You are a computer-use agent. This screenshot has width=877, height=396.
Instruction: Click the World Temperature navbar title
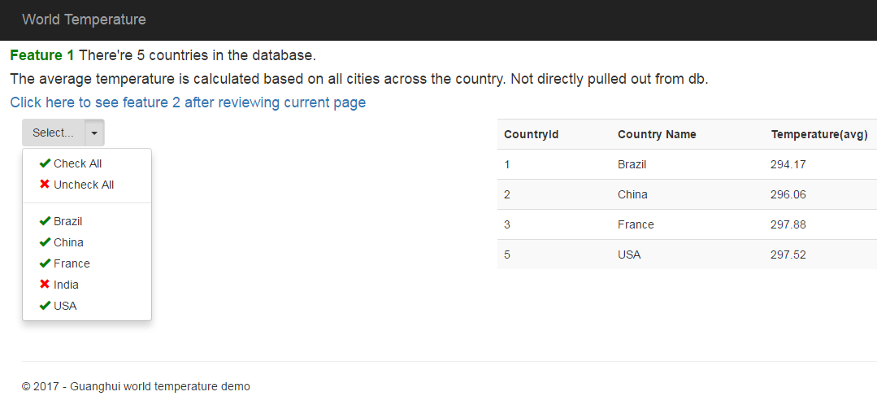[84, 20]
